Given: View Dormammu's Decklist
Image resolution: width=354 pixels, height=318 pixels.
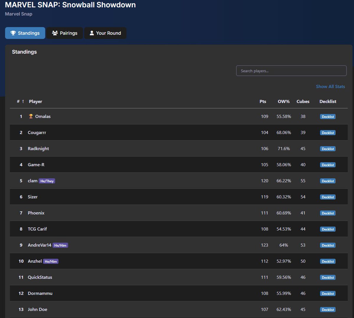Looking at the screenshot, I should pyautogui.click(x=328, y=294).
